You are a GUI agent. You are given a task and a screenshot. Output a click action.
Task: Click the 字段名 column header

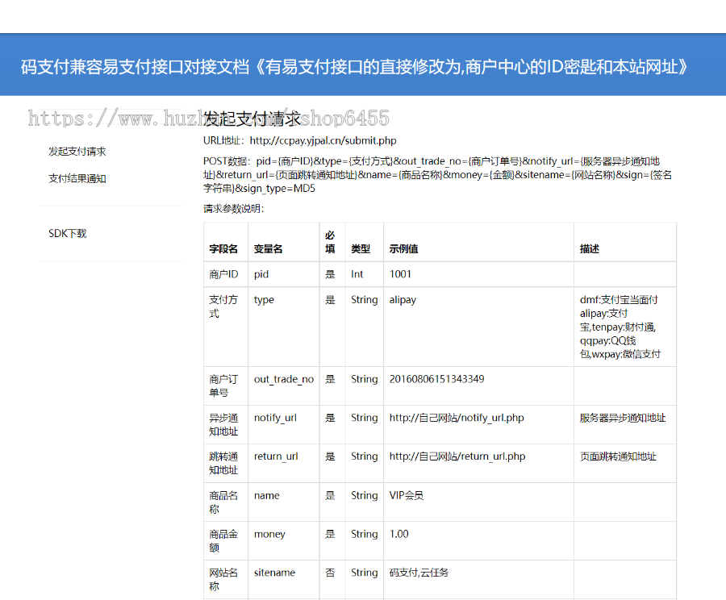(x=223, y=249)
